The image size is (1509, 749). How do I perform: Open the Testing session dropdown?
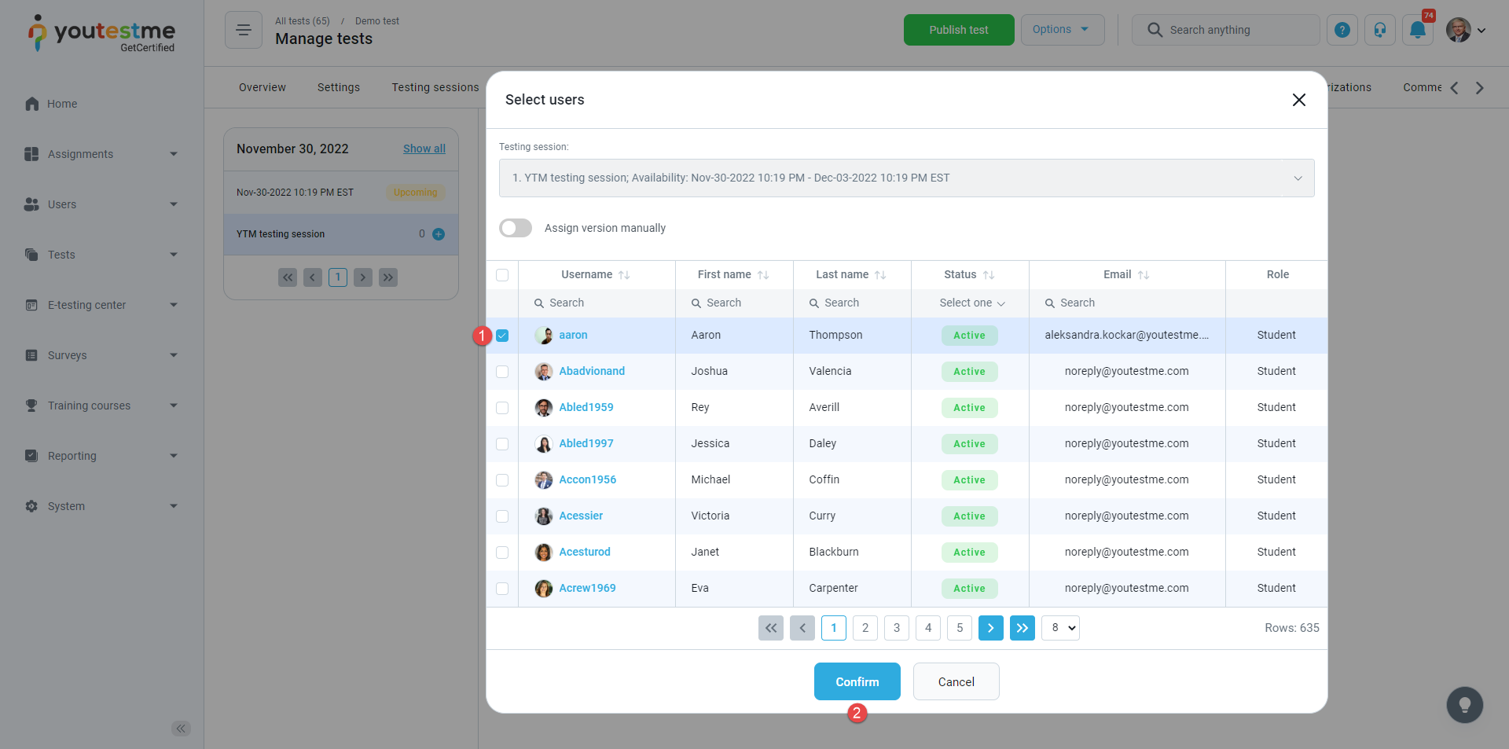pyautogui.click(x=906, y=178)
